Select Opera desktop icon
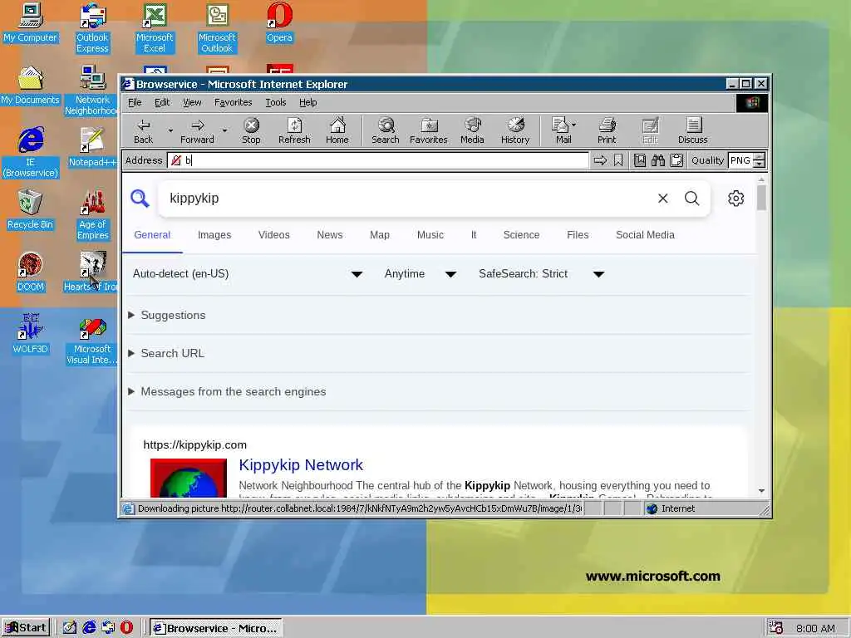The height and width of the screenshot is (638, 851). [x=279, y=23]
